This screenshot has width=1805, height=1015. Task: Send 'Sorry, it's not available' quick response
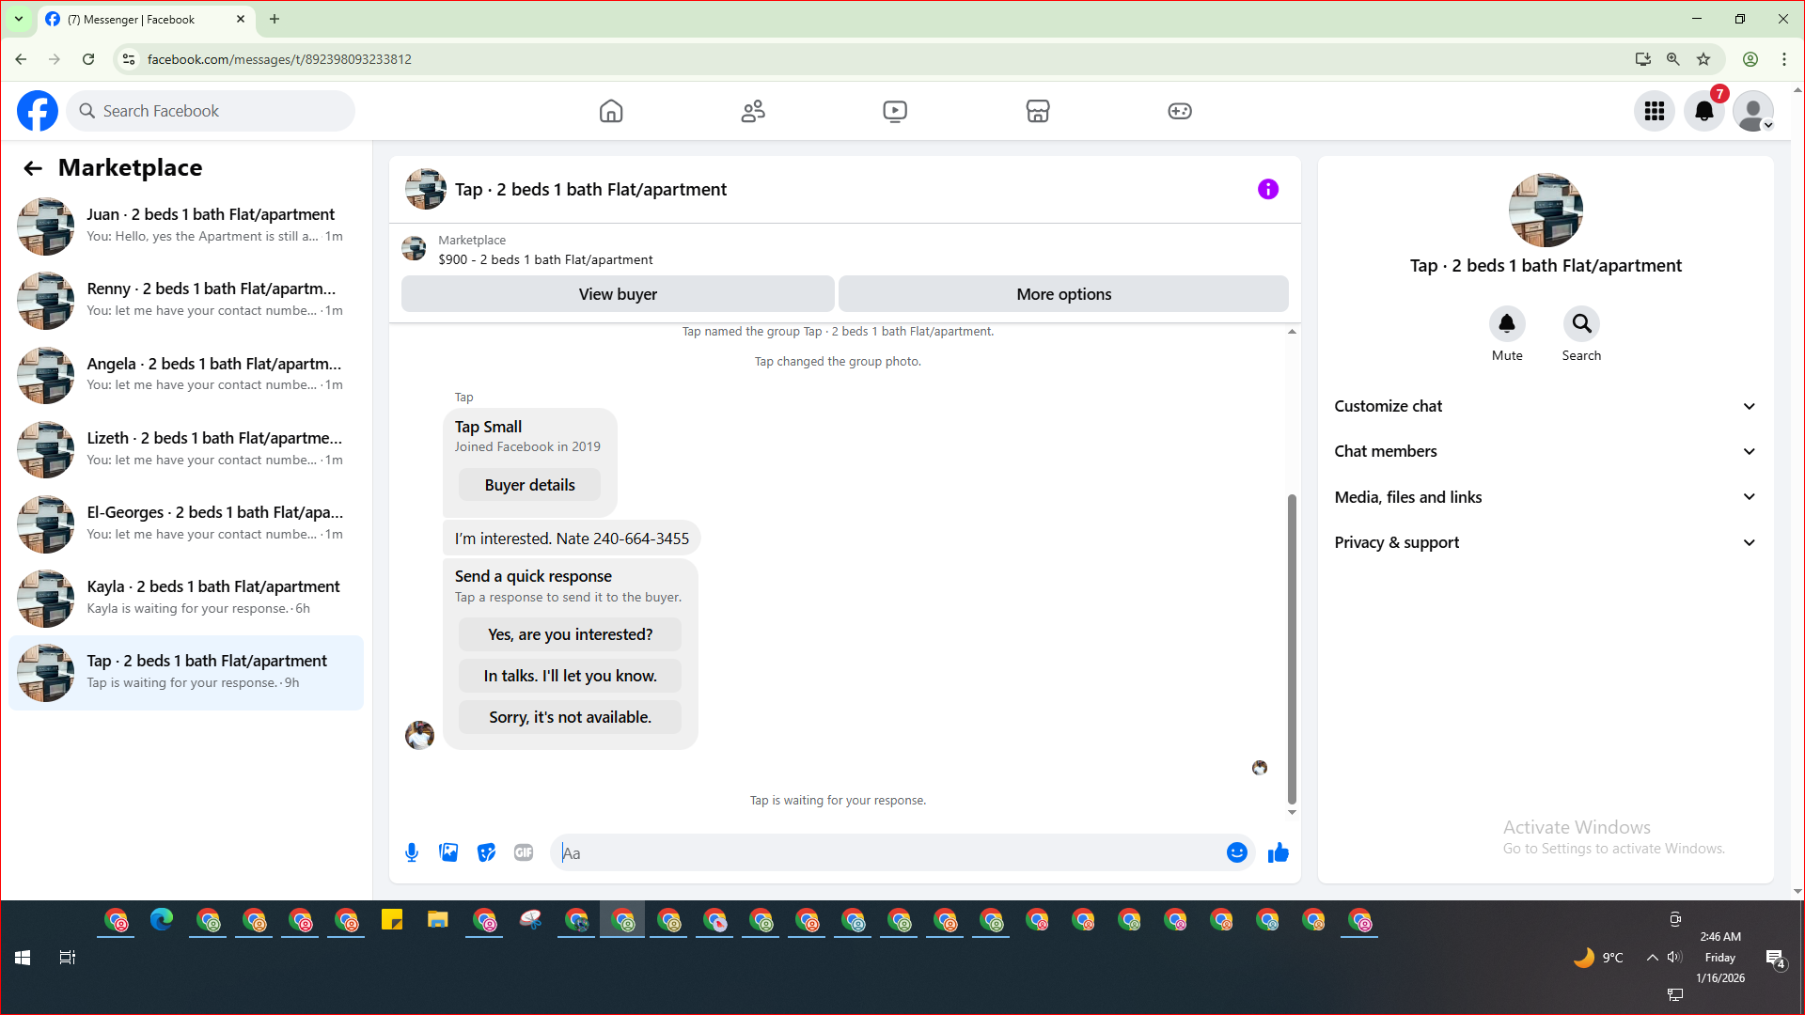tap(570, 717)
